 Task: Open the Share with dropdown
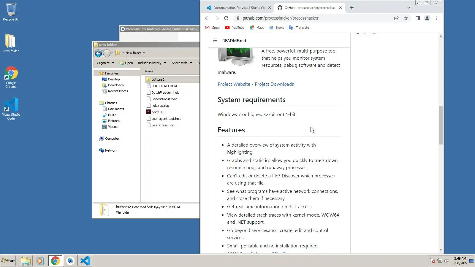click(182, 63)
